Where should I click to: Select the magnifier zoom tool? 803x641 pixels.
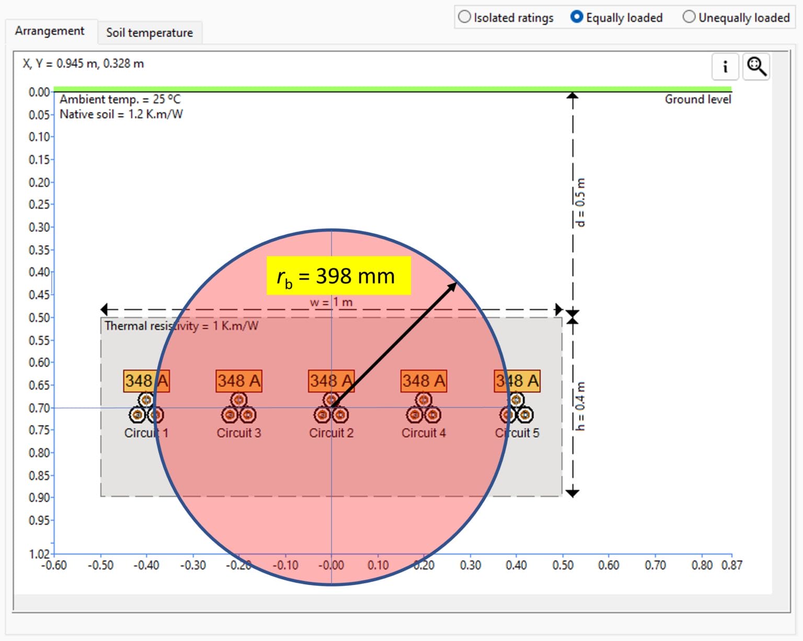point(756,66)
